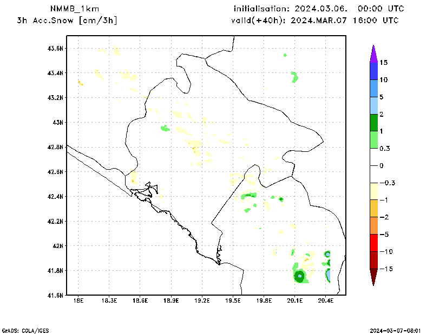Click the legend value "5"
This screenshot has width=433, height=334.
[382, 97]
